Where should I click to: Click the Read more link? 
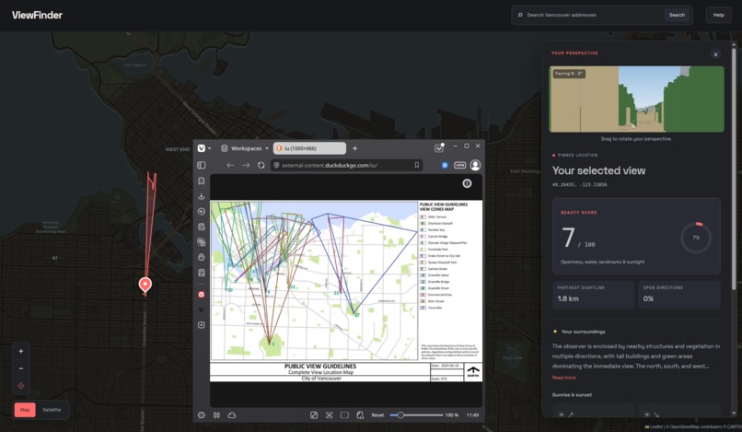(563, 378)
